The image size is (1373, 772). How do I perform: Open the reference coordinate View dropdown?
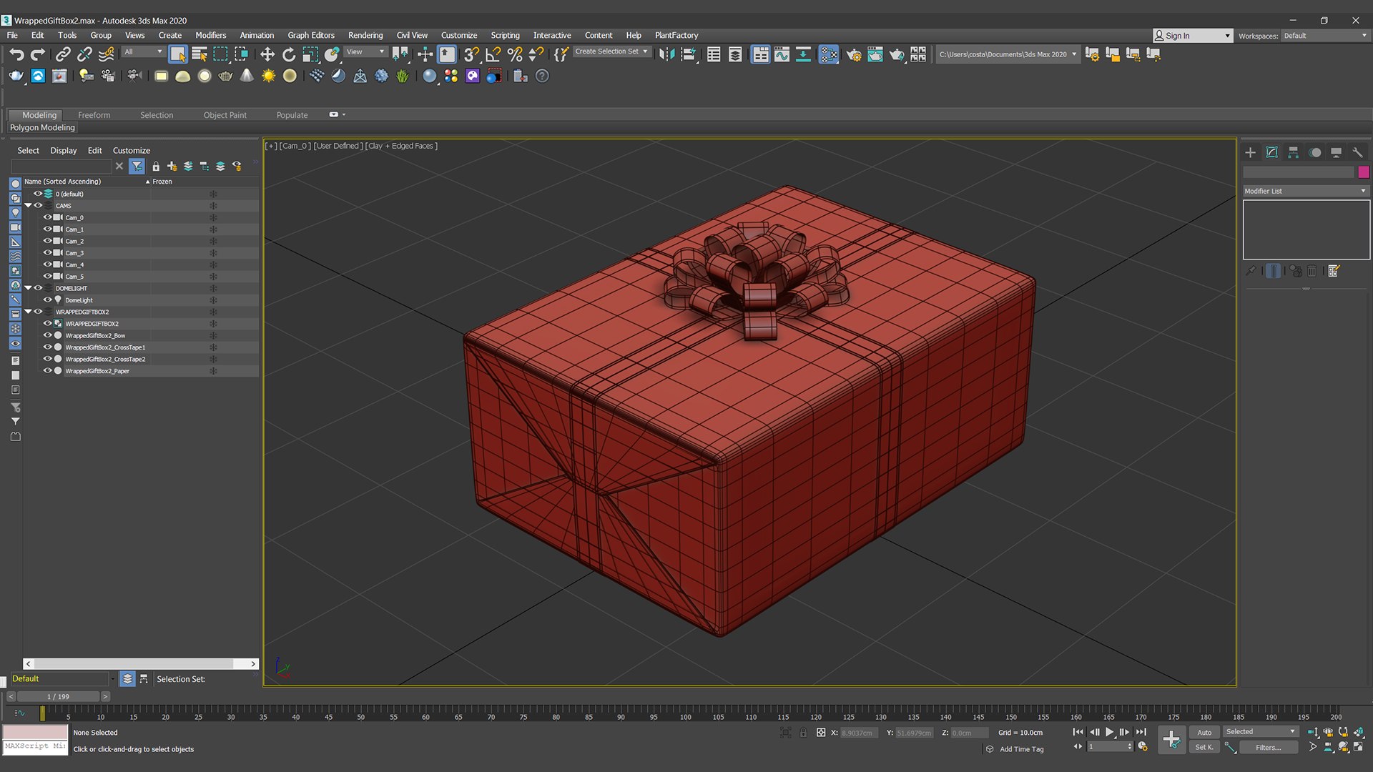[x=365, y=51]
